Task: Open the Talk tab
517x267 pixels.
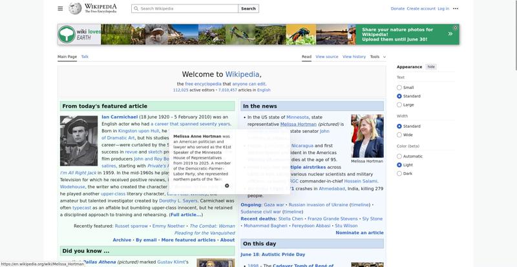Action: tap(85, 57)
